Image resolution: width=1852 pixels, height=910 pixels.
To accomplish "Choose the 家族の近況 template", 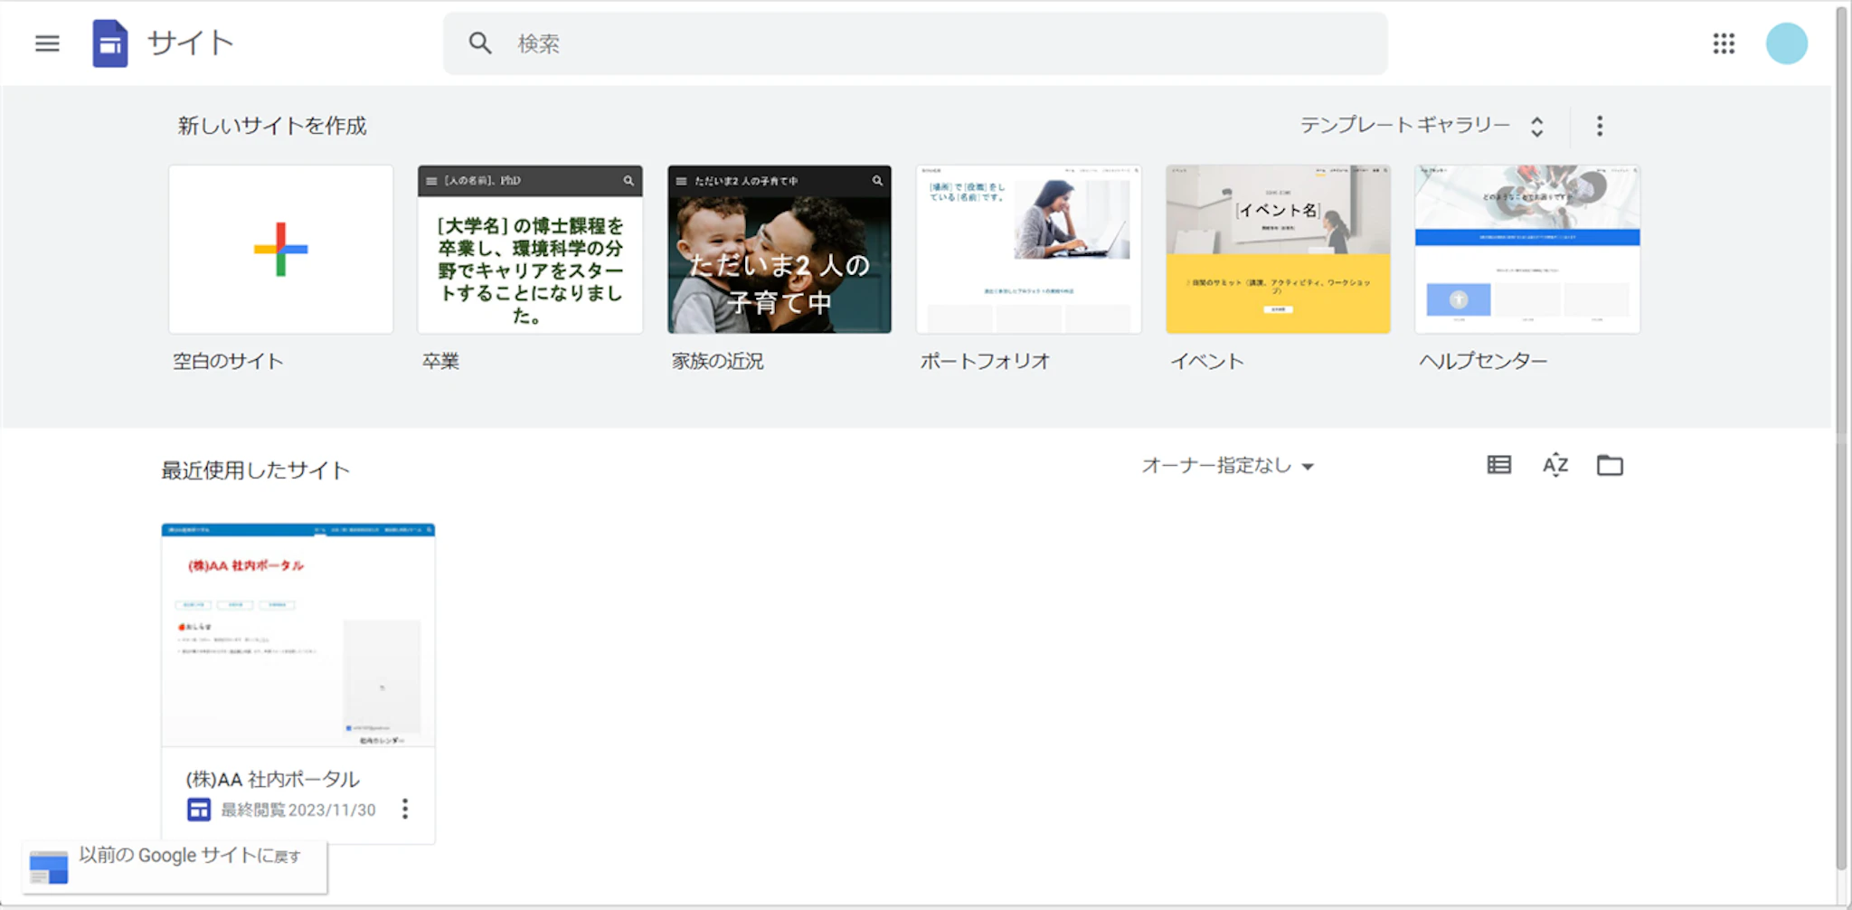I will (780, 250).
